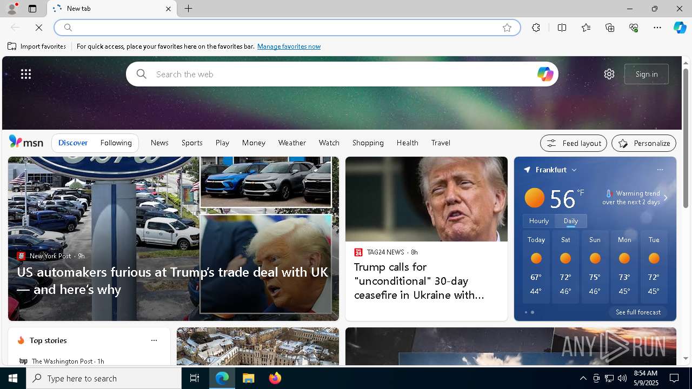The image size is (692, 389).
Task: Click the Sign in button
Action: pos(647,74)
